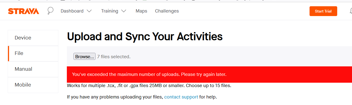This screenshot has width=352, height=105.
Task: Open search with the magnifying glass icon
Action: click(50, 11)
